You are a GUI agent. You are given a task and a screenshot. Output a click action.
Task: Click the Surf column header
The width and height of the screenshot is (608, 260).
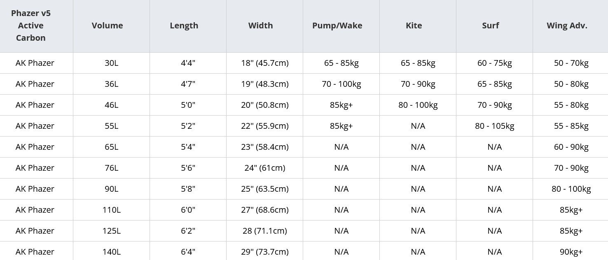click(x=490, y=26)
